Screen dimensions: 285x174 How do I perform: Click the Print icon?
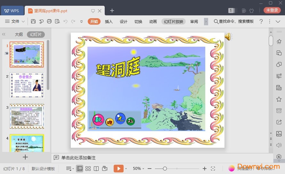tap(49, 21)
